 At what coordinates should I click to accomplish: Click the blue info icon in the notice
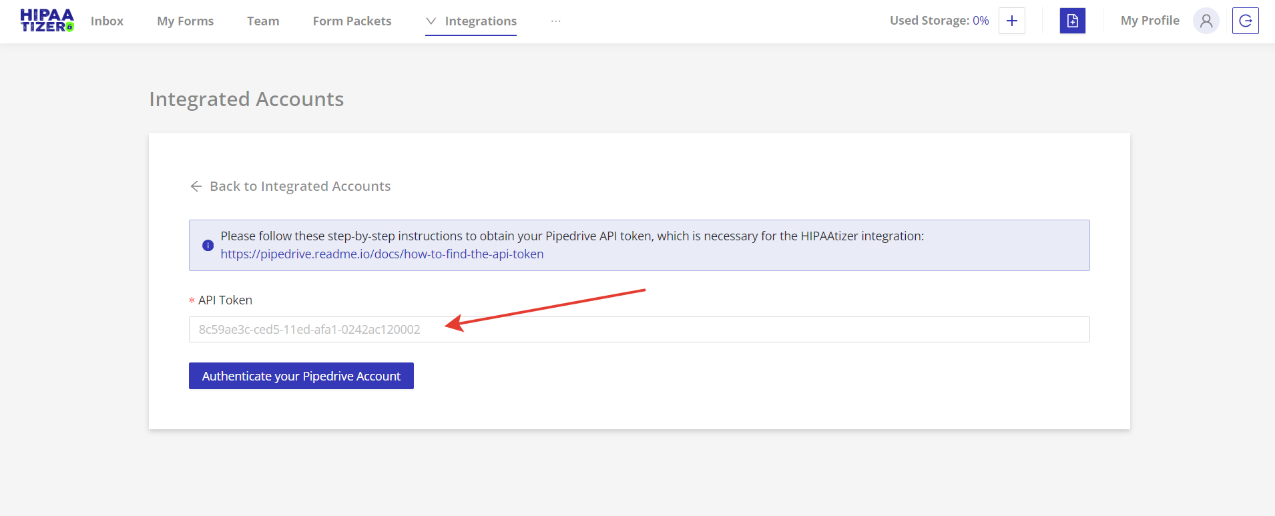click(208, 245)
